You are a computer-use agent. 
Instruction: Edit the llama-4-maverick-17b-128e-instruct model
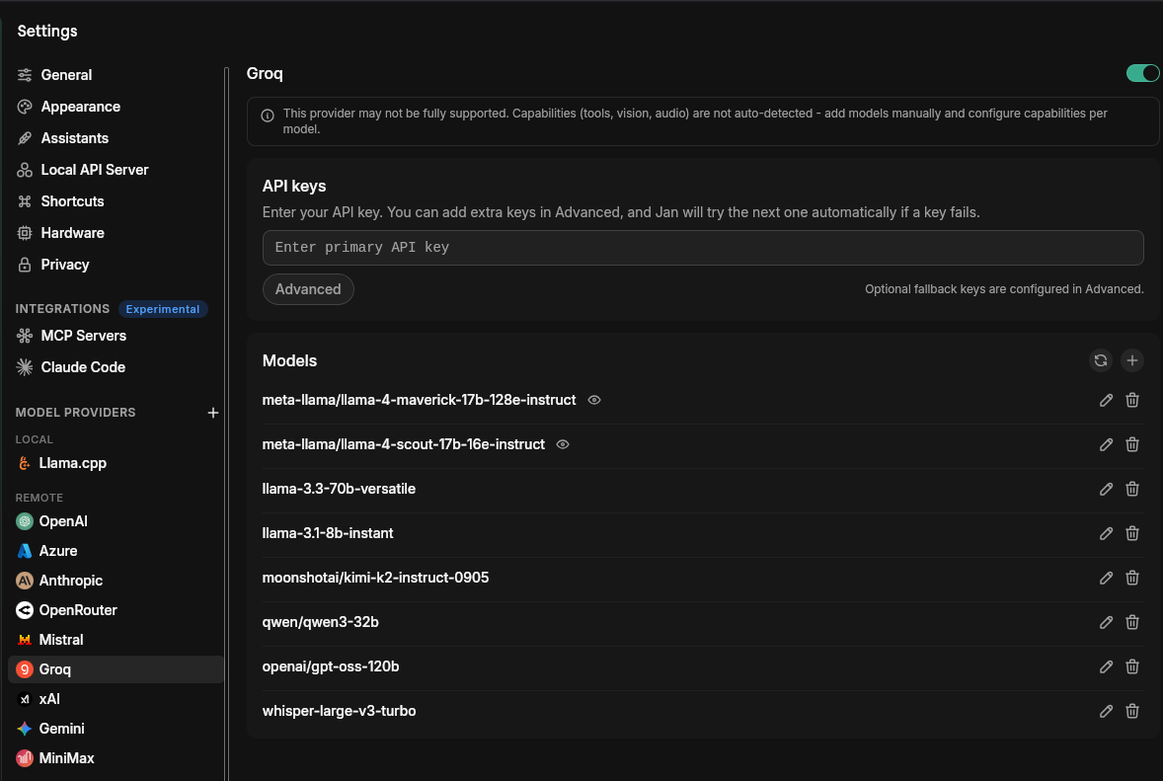[1106, 401]
